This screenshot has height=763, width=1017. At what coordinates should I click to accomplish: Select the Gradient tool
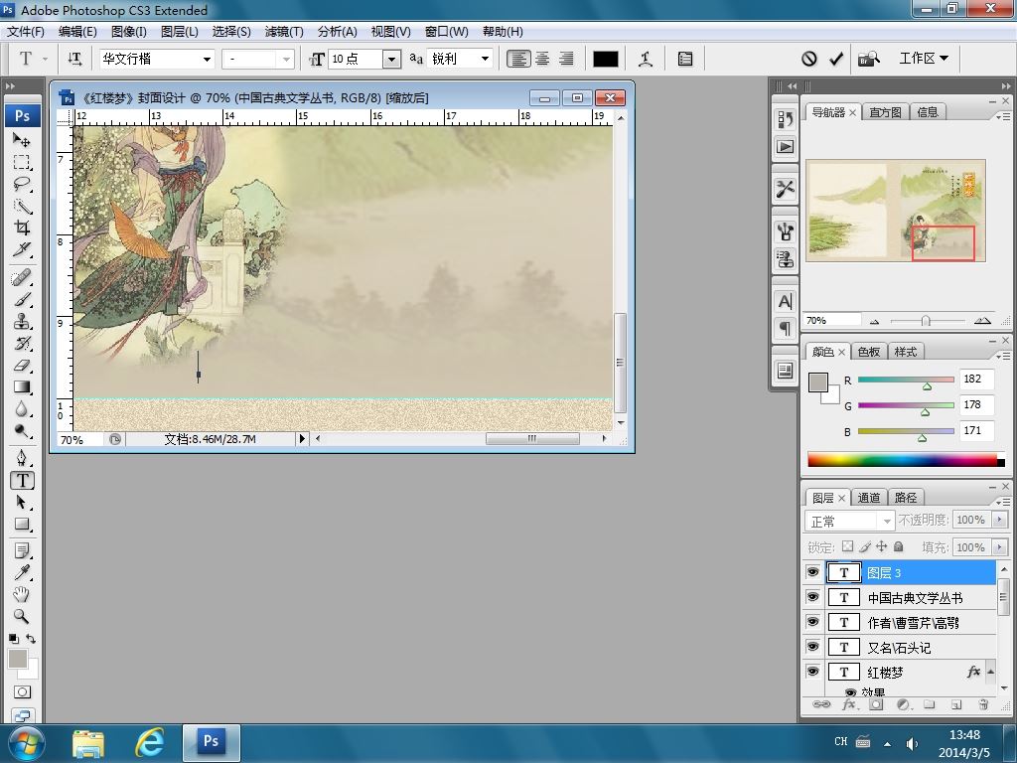[x=22, y=387]
